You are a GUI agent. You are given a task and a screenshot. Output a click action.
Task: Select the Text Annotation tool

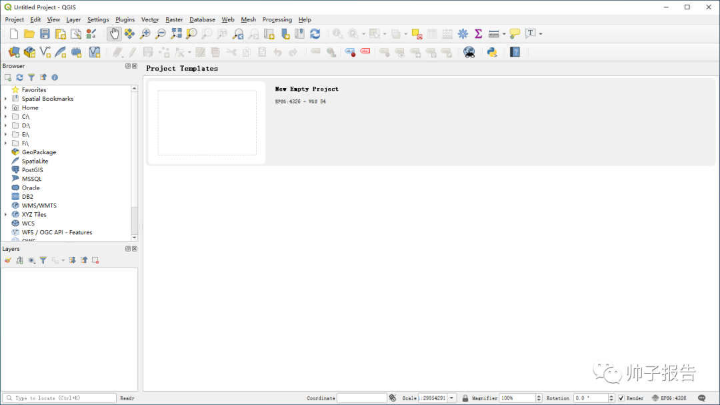[531, 33]
